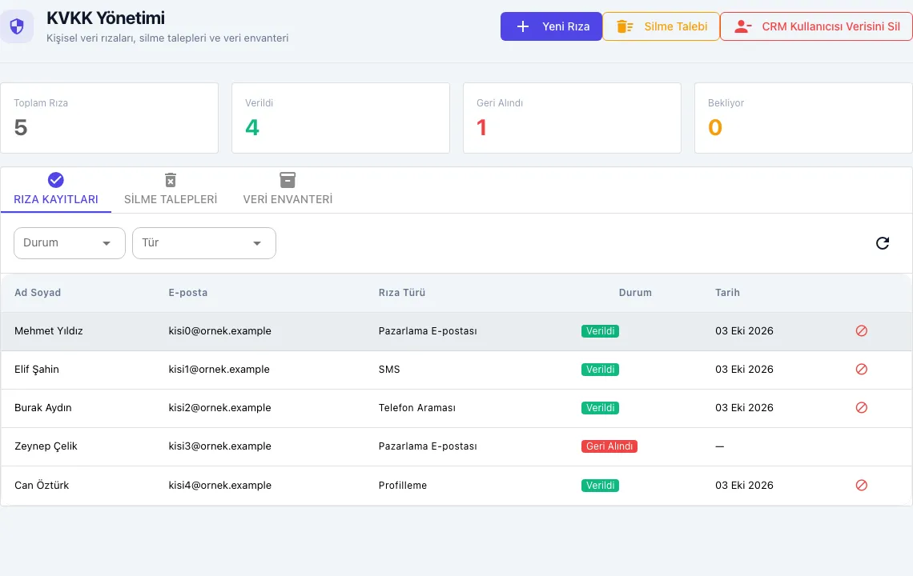This screenshot has height=576, width=913.
Task: Select the name Burak Aydın
Action: [x=43, y=408]
